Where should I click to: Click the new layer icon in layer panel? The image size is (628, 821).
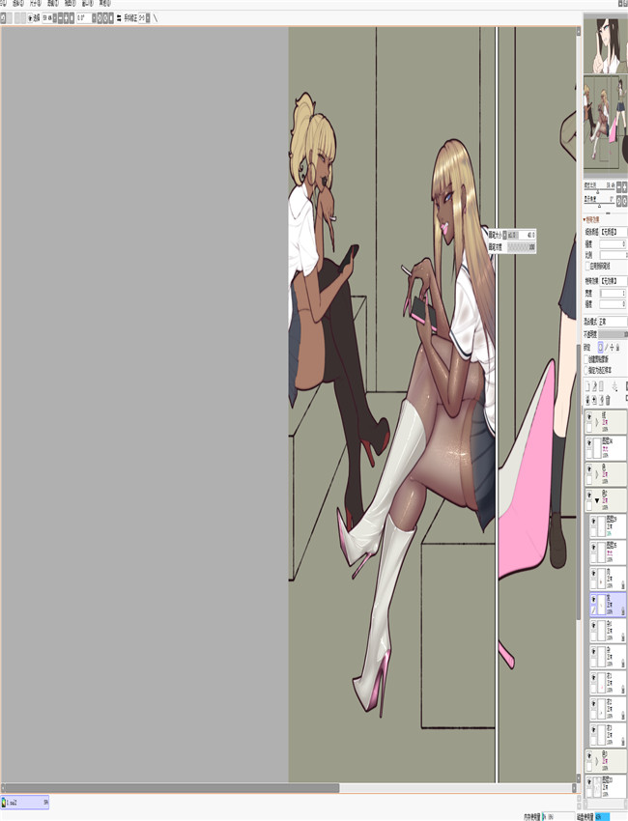tap(588, 385)
